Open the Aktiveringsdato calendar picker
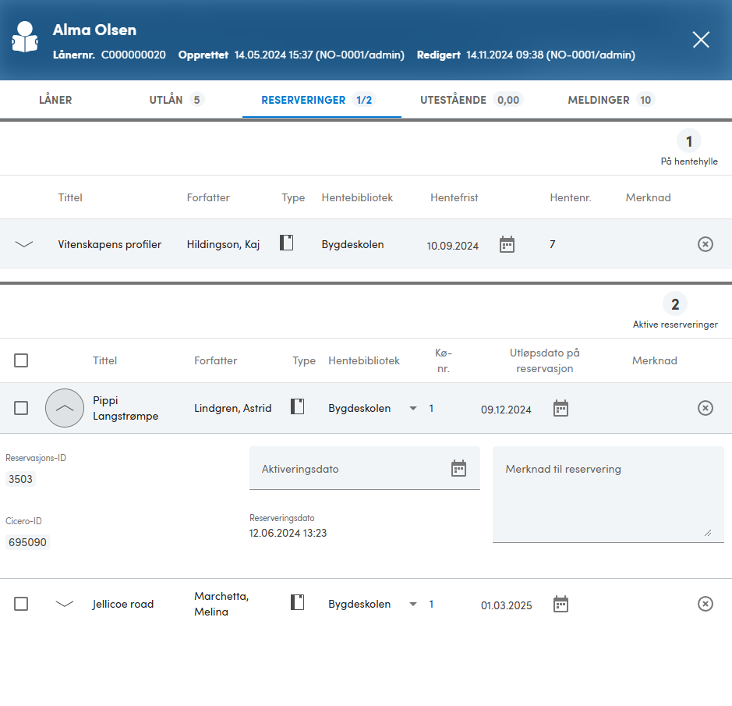This screenshot has height=706, width=732. coord(458,468)
